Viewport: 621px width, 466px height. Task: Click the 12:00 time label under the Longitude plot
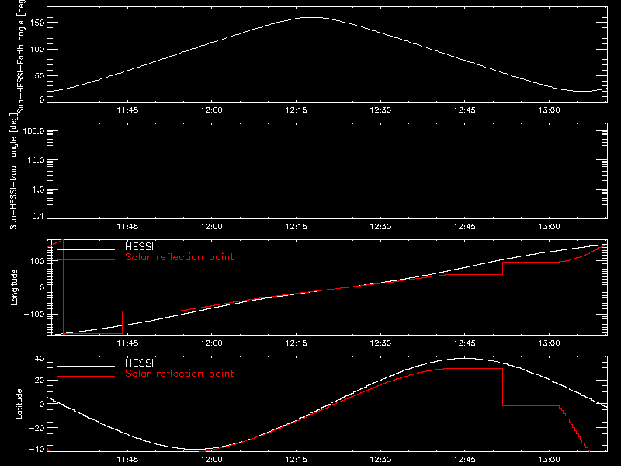[212, 343]
